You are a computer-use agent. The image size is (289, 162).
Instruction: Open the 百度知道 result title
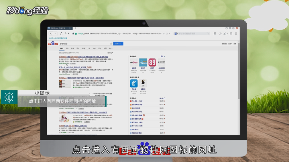coord(73,126)
